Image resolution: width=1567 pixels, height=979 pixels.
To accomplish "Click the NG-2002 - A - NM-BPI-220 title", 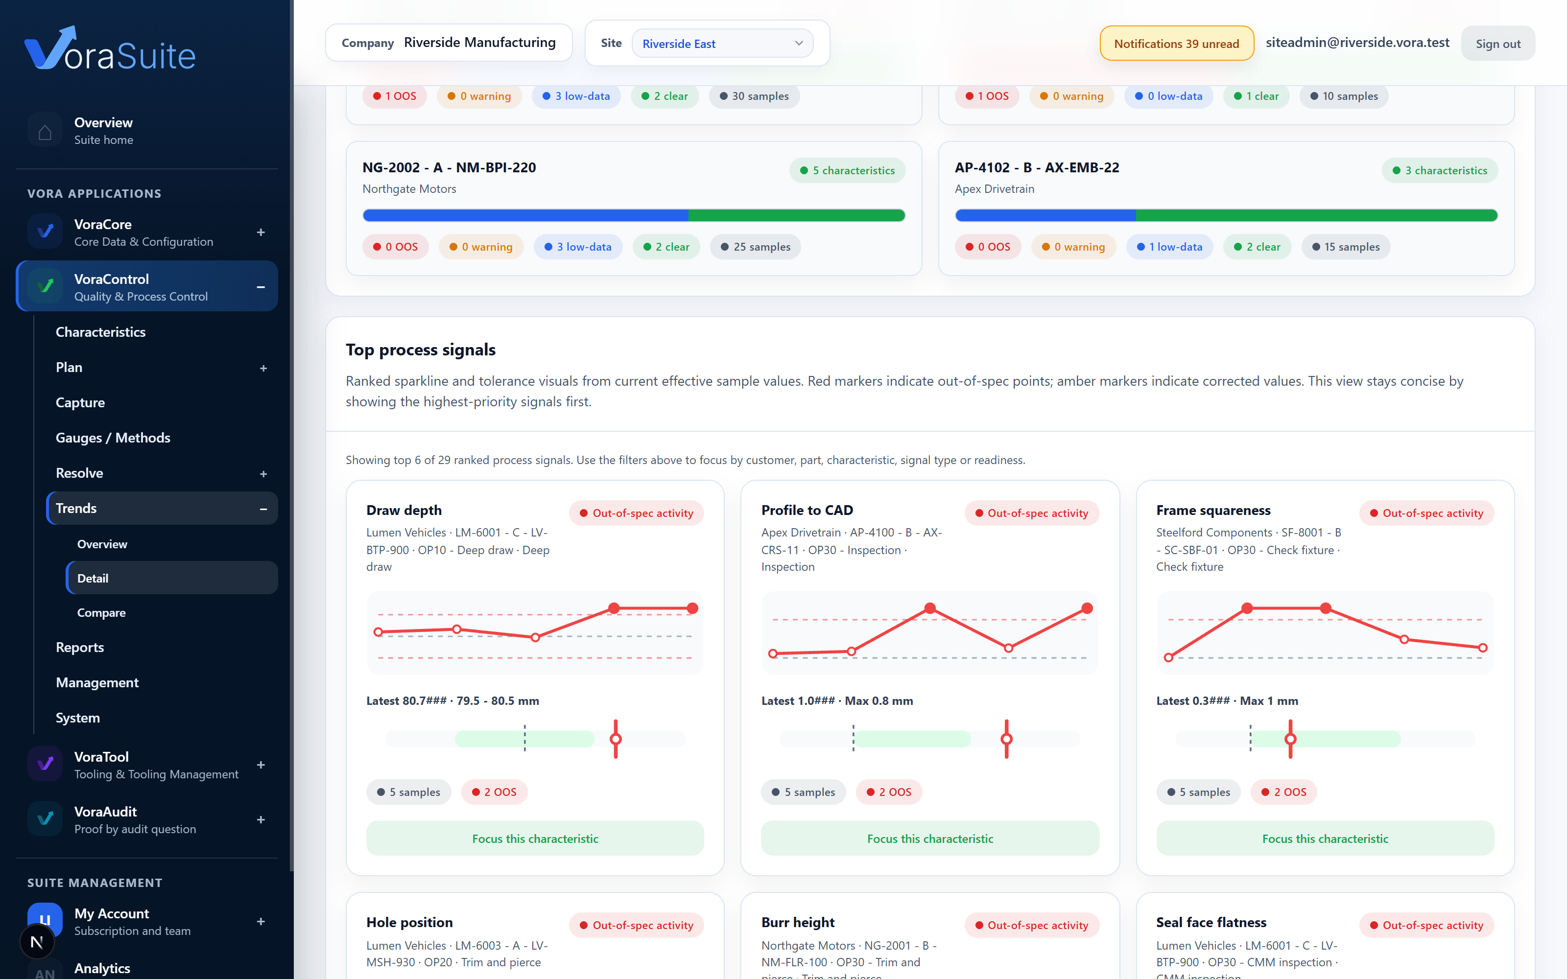I will [450, 168].
